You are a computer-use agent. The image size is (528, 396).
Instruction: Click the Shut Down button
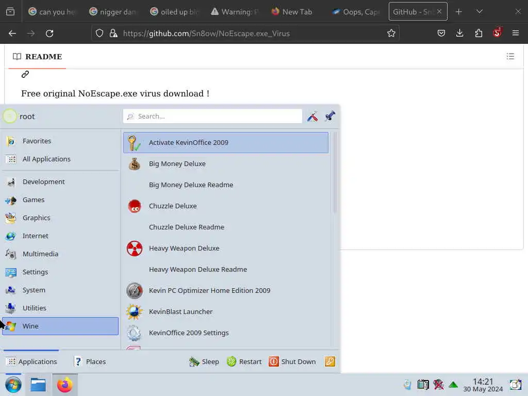[292, 361]
